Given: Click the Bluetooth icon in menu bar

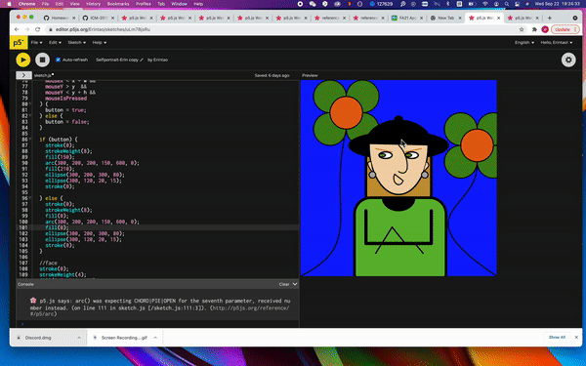Looking at the screenshot, I should point(448,4).
